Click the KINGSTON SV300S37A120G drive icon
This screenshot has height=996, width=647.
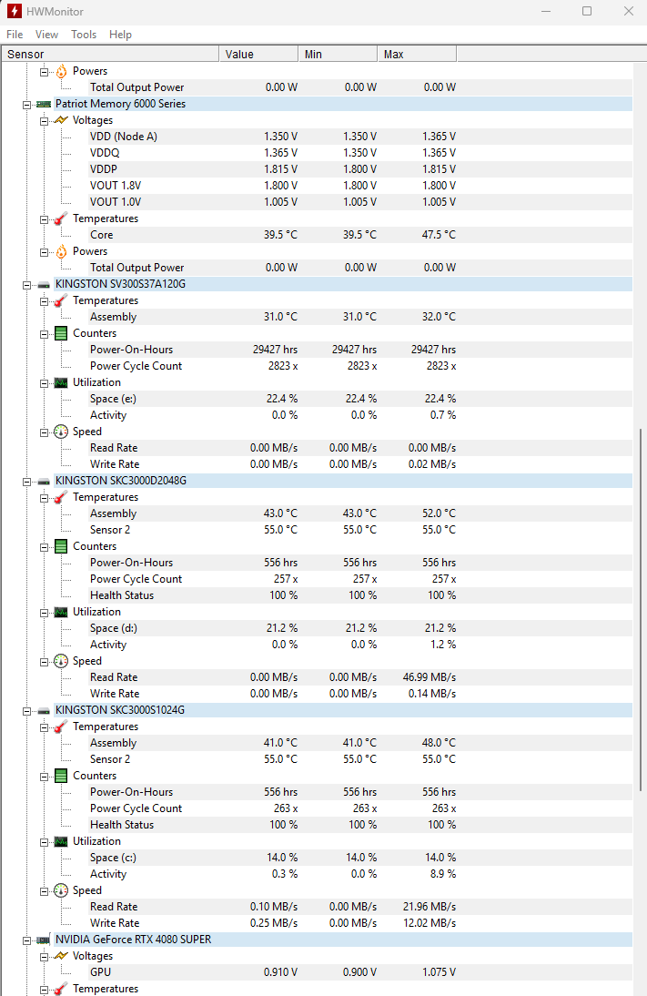(44, 284)
